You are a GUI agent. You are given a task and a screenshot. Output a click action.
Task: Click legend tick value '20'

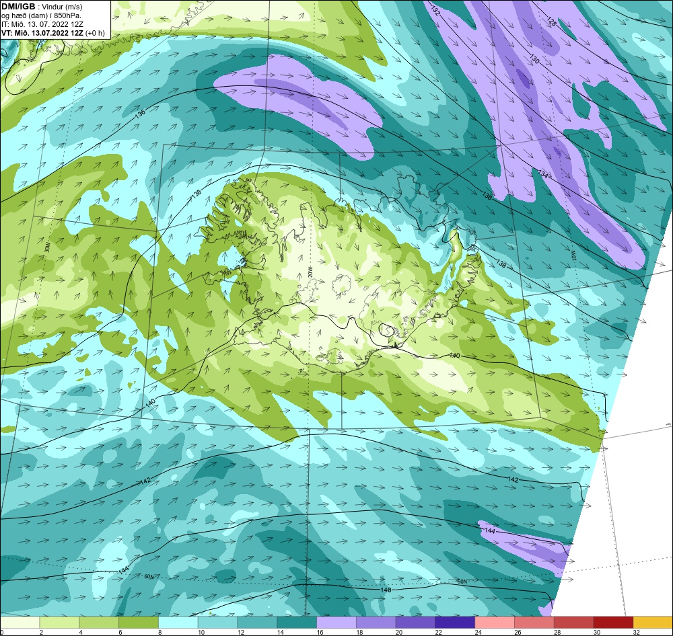tap(399, 632)
